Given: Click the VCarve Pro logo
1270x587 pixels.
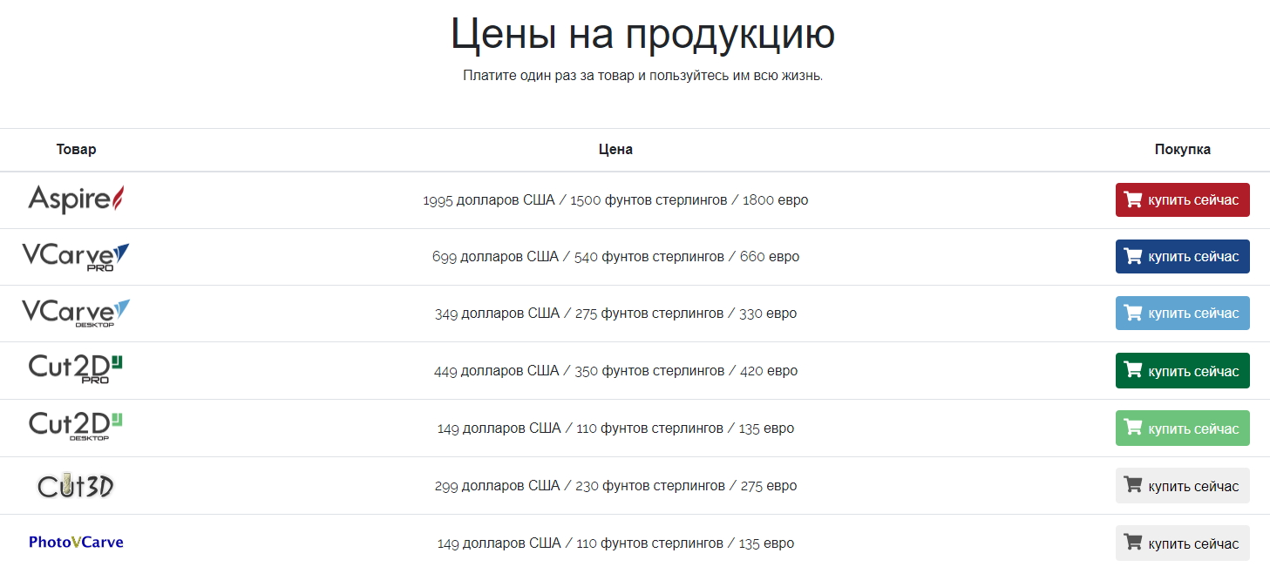Looking at the screenshot, I should pos(76,256).
